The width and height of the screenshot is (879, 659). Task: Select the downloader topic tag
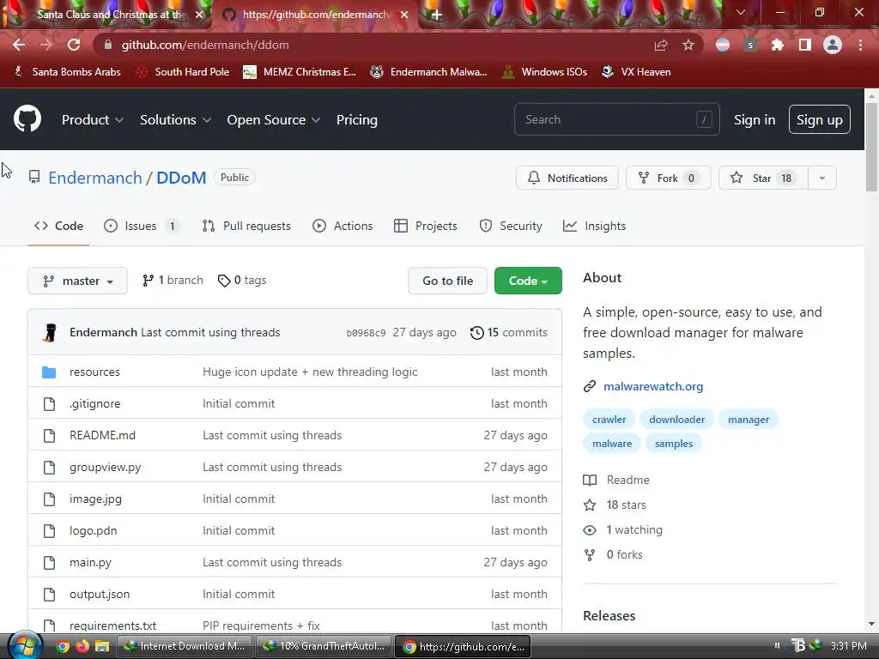click(676, 420)
